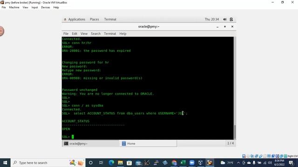Image resolution: width=298 pixels, height=167 pixels.
Task: Open the Terminal app menu in the top panel
Action: coord(110,19)
